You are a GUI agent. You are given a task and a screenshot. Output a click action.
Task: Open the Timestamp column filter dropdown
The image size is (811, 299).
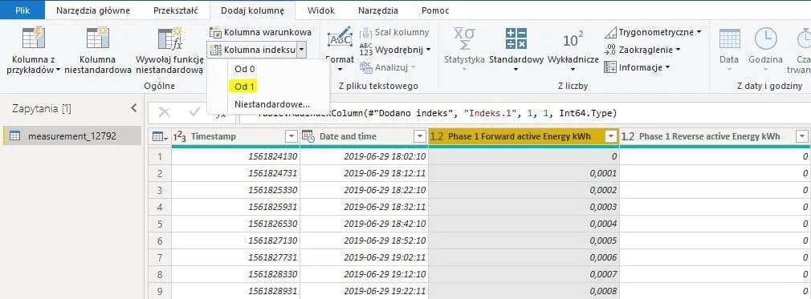point(291,136)
